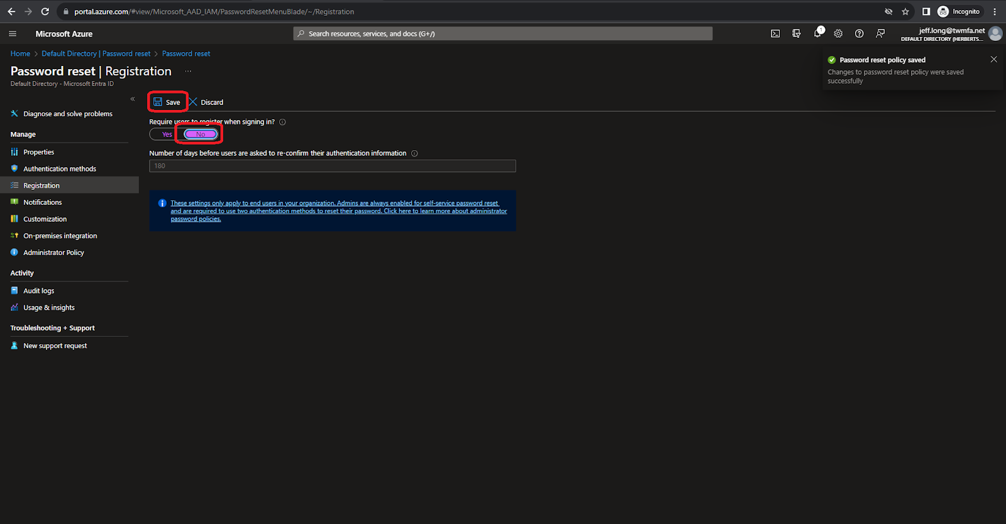Click the last Password reset breadcrumb

[186, 53]
